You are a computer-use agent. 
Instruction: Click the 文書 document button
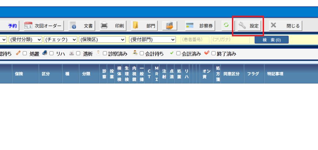click(x=82, y=26)
